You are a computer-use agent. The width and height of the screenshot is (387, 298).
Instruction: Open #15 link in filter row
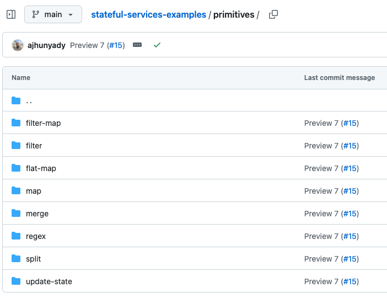click(350, 146)
